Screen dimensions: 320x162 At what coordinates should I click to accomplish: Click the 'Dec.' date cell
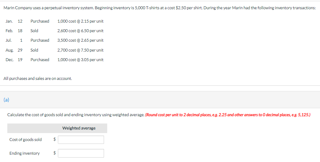pyautogui.click(x=10, y=60)
